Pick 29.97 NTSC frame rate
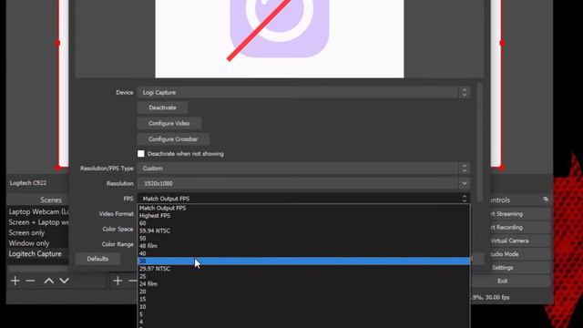Image resolution: width=583 pixels, height=328 pixels. click(x=303, y=269)
